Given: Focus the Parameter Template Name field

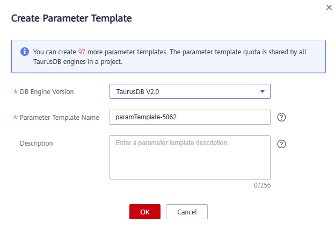Looking at the screenshot, I should 190,117.
